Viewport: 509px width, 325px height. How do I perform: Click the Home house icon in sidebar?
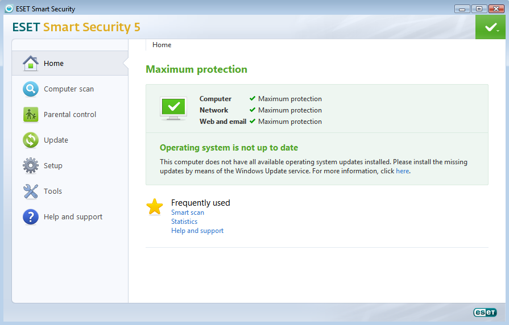(x=31, y=63)
